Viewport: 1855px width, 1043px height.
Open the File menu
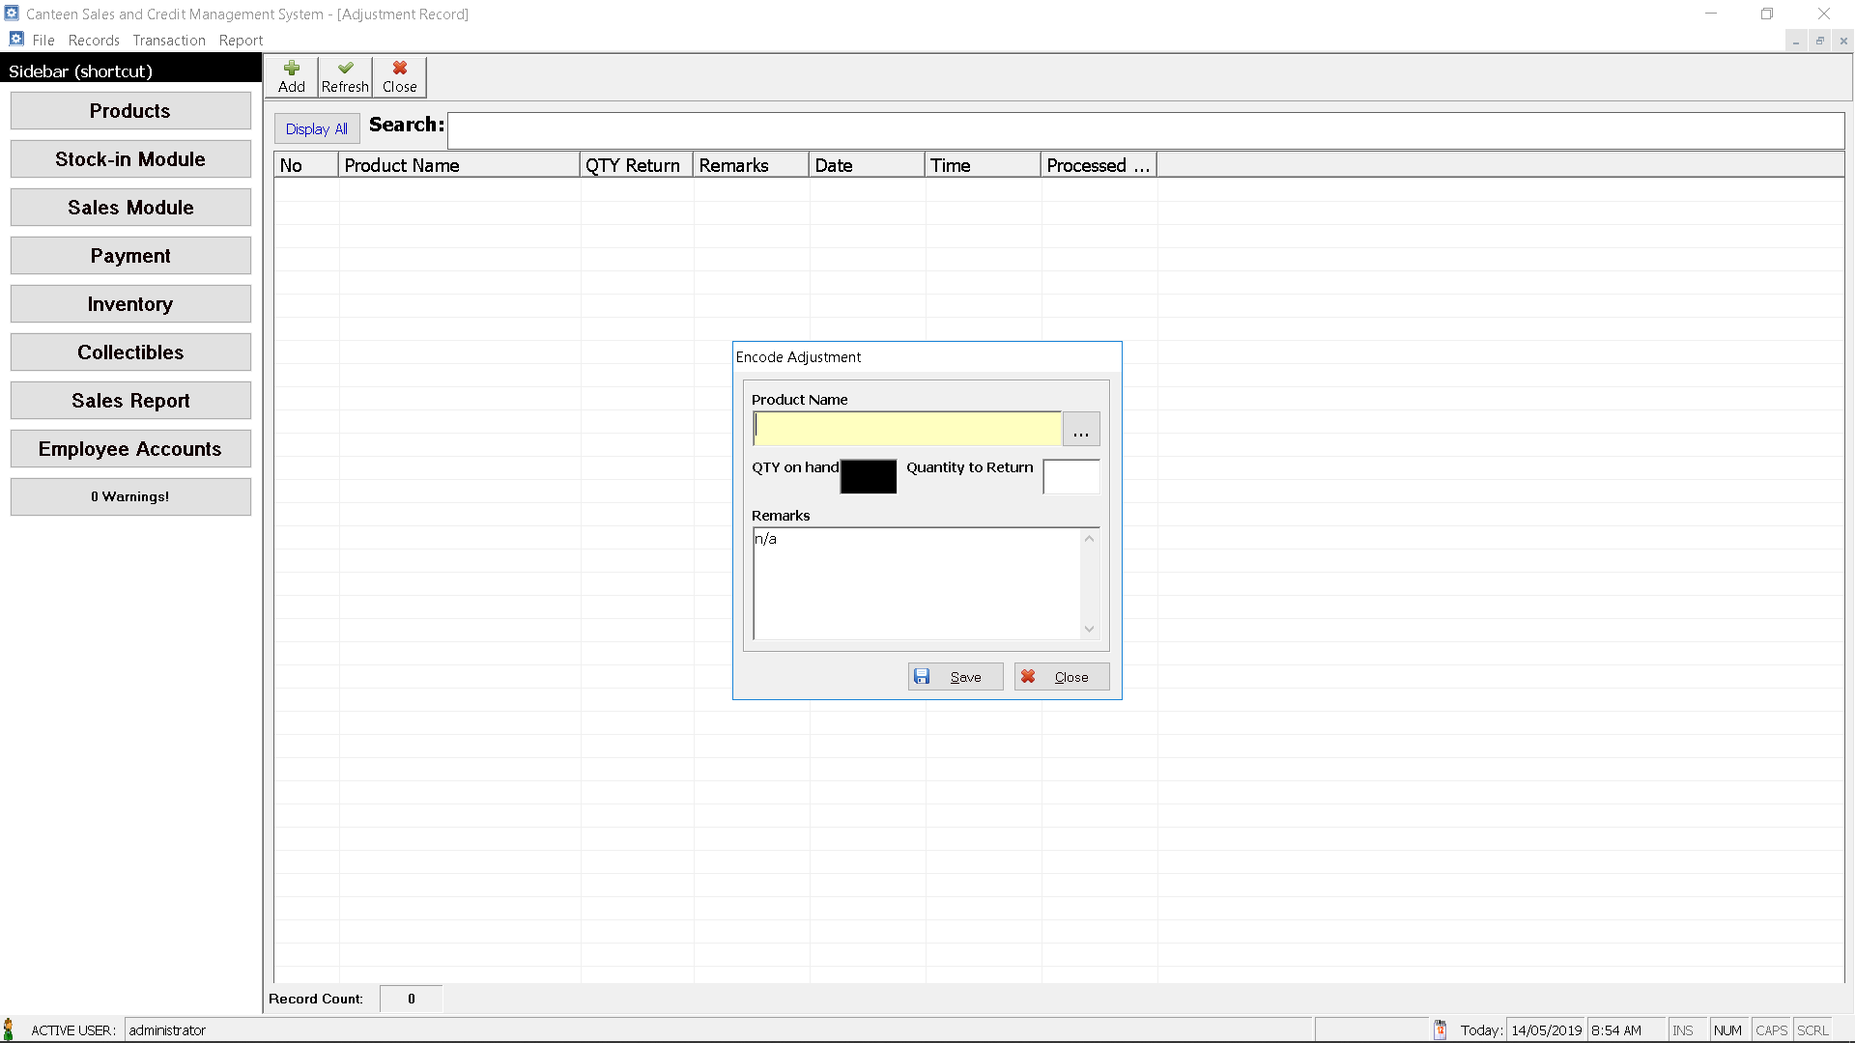tap(43, 40)
